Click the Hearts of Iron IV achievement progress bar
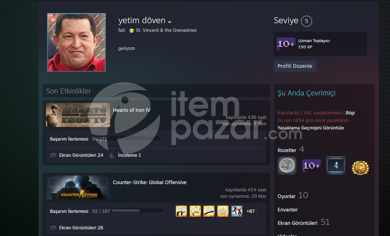390x236 pixels. pos(134,139)
